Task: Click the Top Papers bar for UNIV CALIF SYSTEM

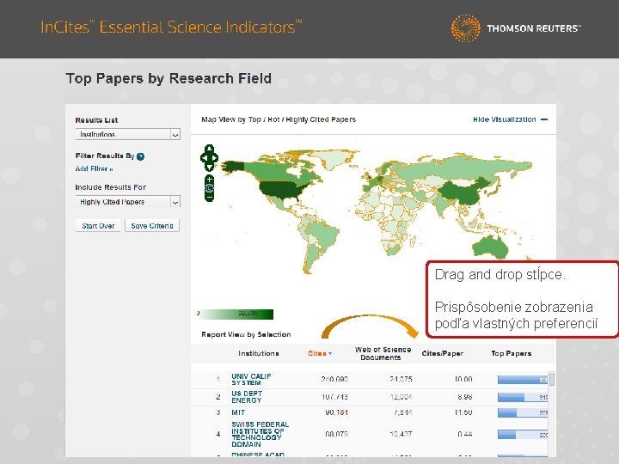Action: coord(523,380)
